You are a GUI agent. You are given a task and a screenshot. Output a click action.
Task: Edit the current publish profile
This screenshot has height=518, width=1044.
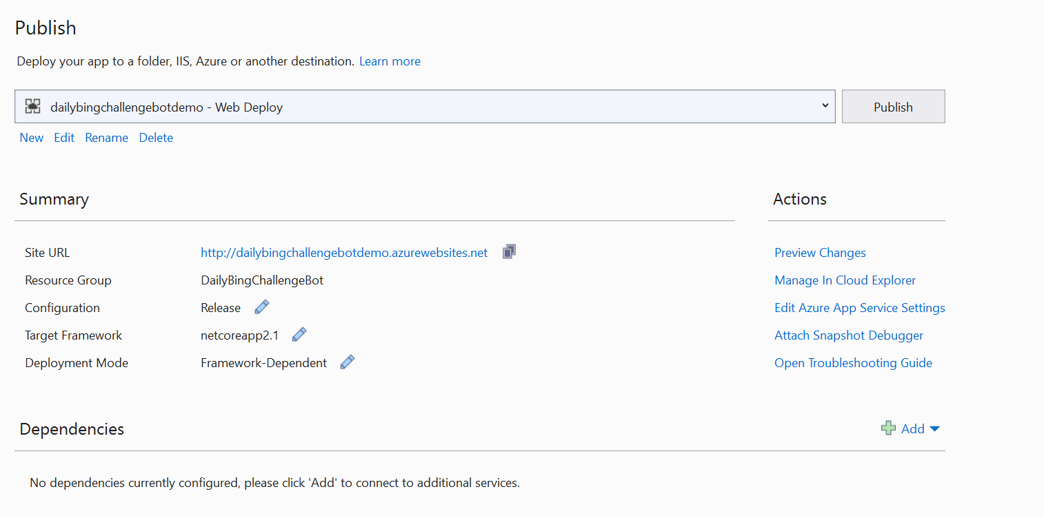tap(64, 138)
